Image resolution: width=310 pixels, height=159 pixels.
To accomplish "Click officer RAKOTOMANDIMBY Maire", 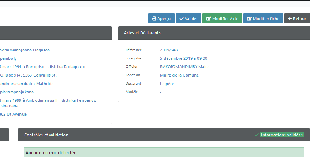I will click(184, 67).
